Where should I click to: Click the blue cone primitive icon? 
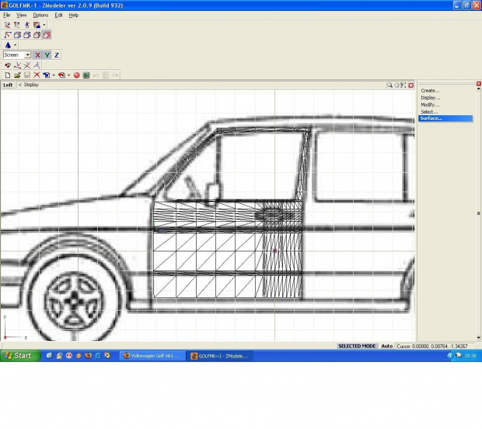[x=8, y=45]
